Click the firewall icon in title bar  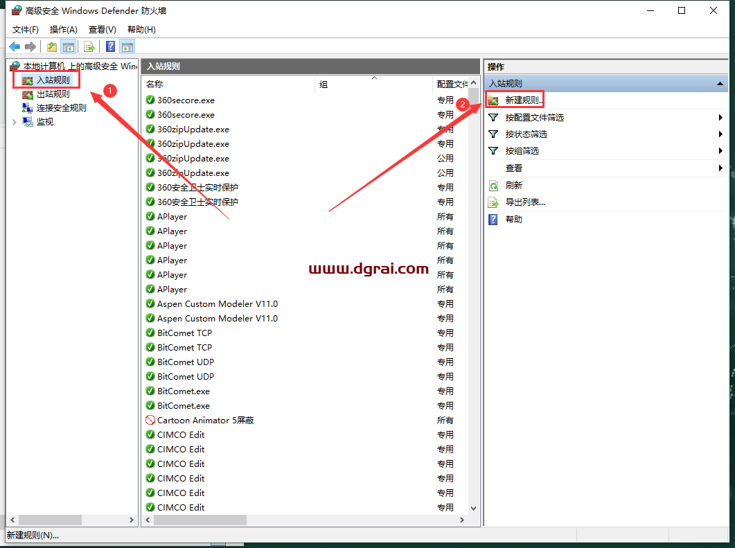coord(17,10)
